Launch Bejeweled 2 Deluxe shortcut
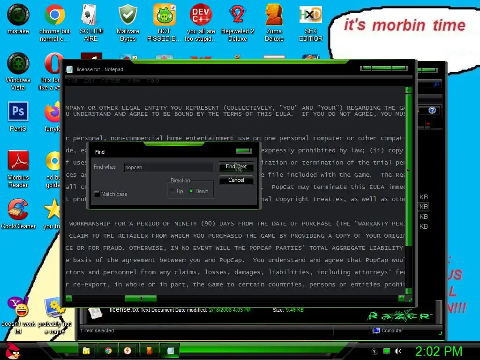Image resolution: width=480 pixels, height=360 pixels. tap(238, 22)
